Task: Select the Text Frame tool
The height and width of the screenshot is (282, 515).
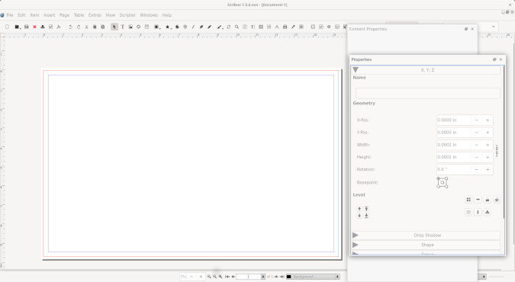Action: (x=123, y=27)
